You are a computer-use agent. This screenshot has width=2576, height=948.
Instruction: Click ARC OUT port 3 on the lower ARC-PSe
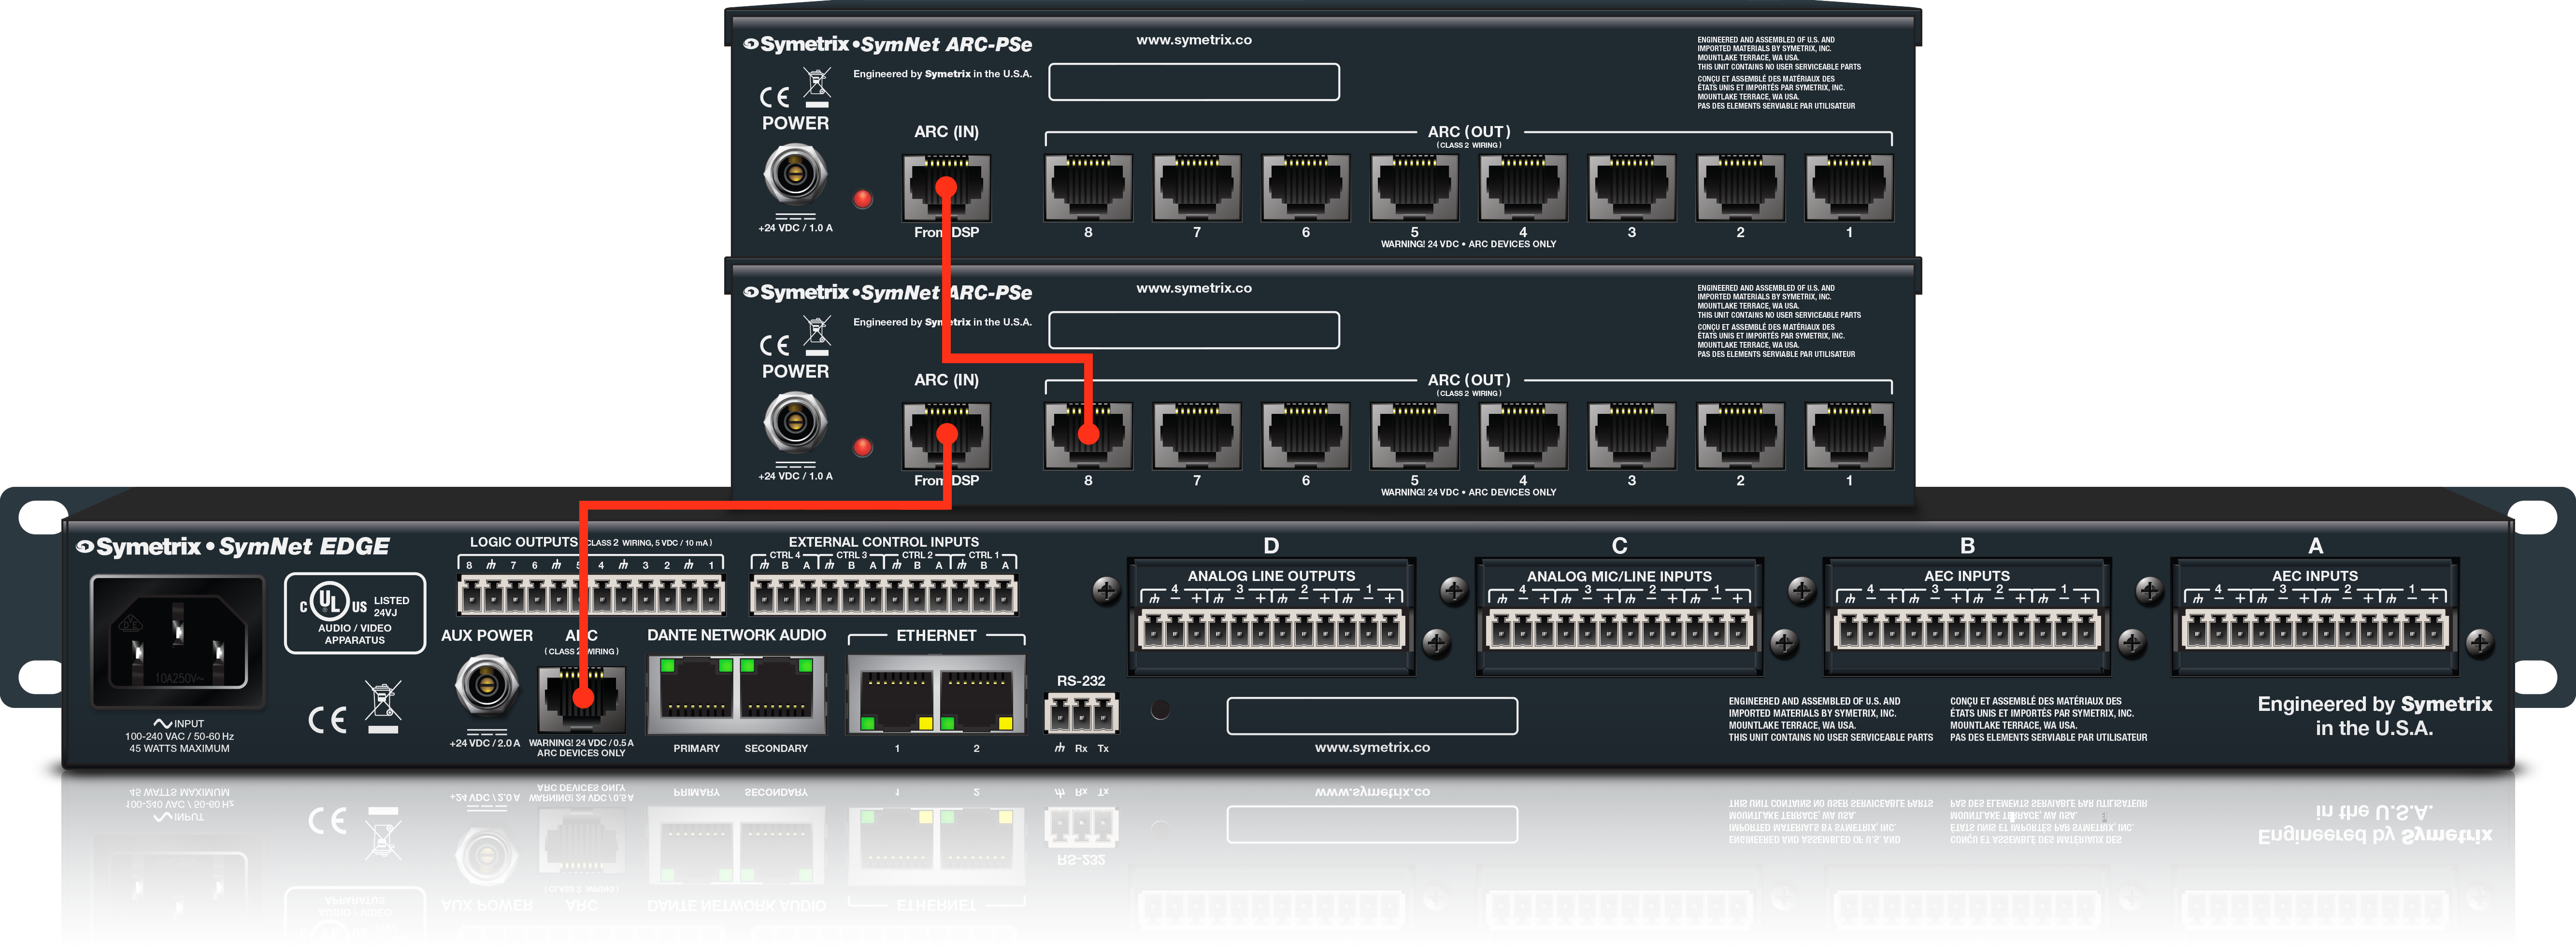click(1632, 436)
